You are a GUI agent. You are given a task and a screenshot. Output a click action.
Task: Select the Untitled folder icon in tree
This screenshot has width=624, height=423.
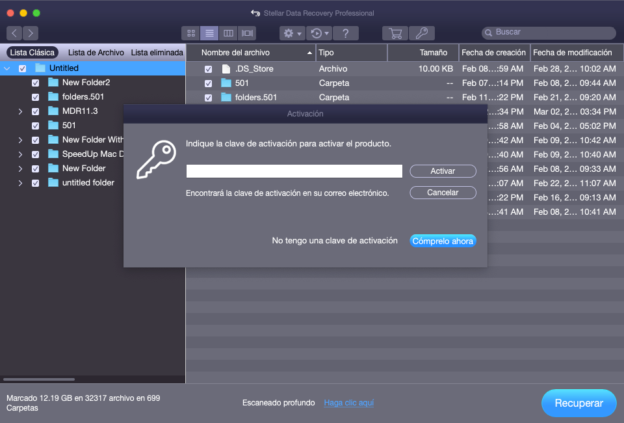coord(40,68)
